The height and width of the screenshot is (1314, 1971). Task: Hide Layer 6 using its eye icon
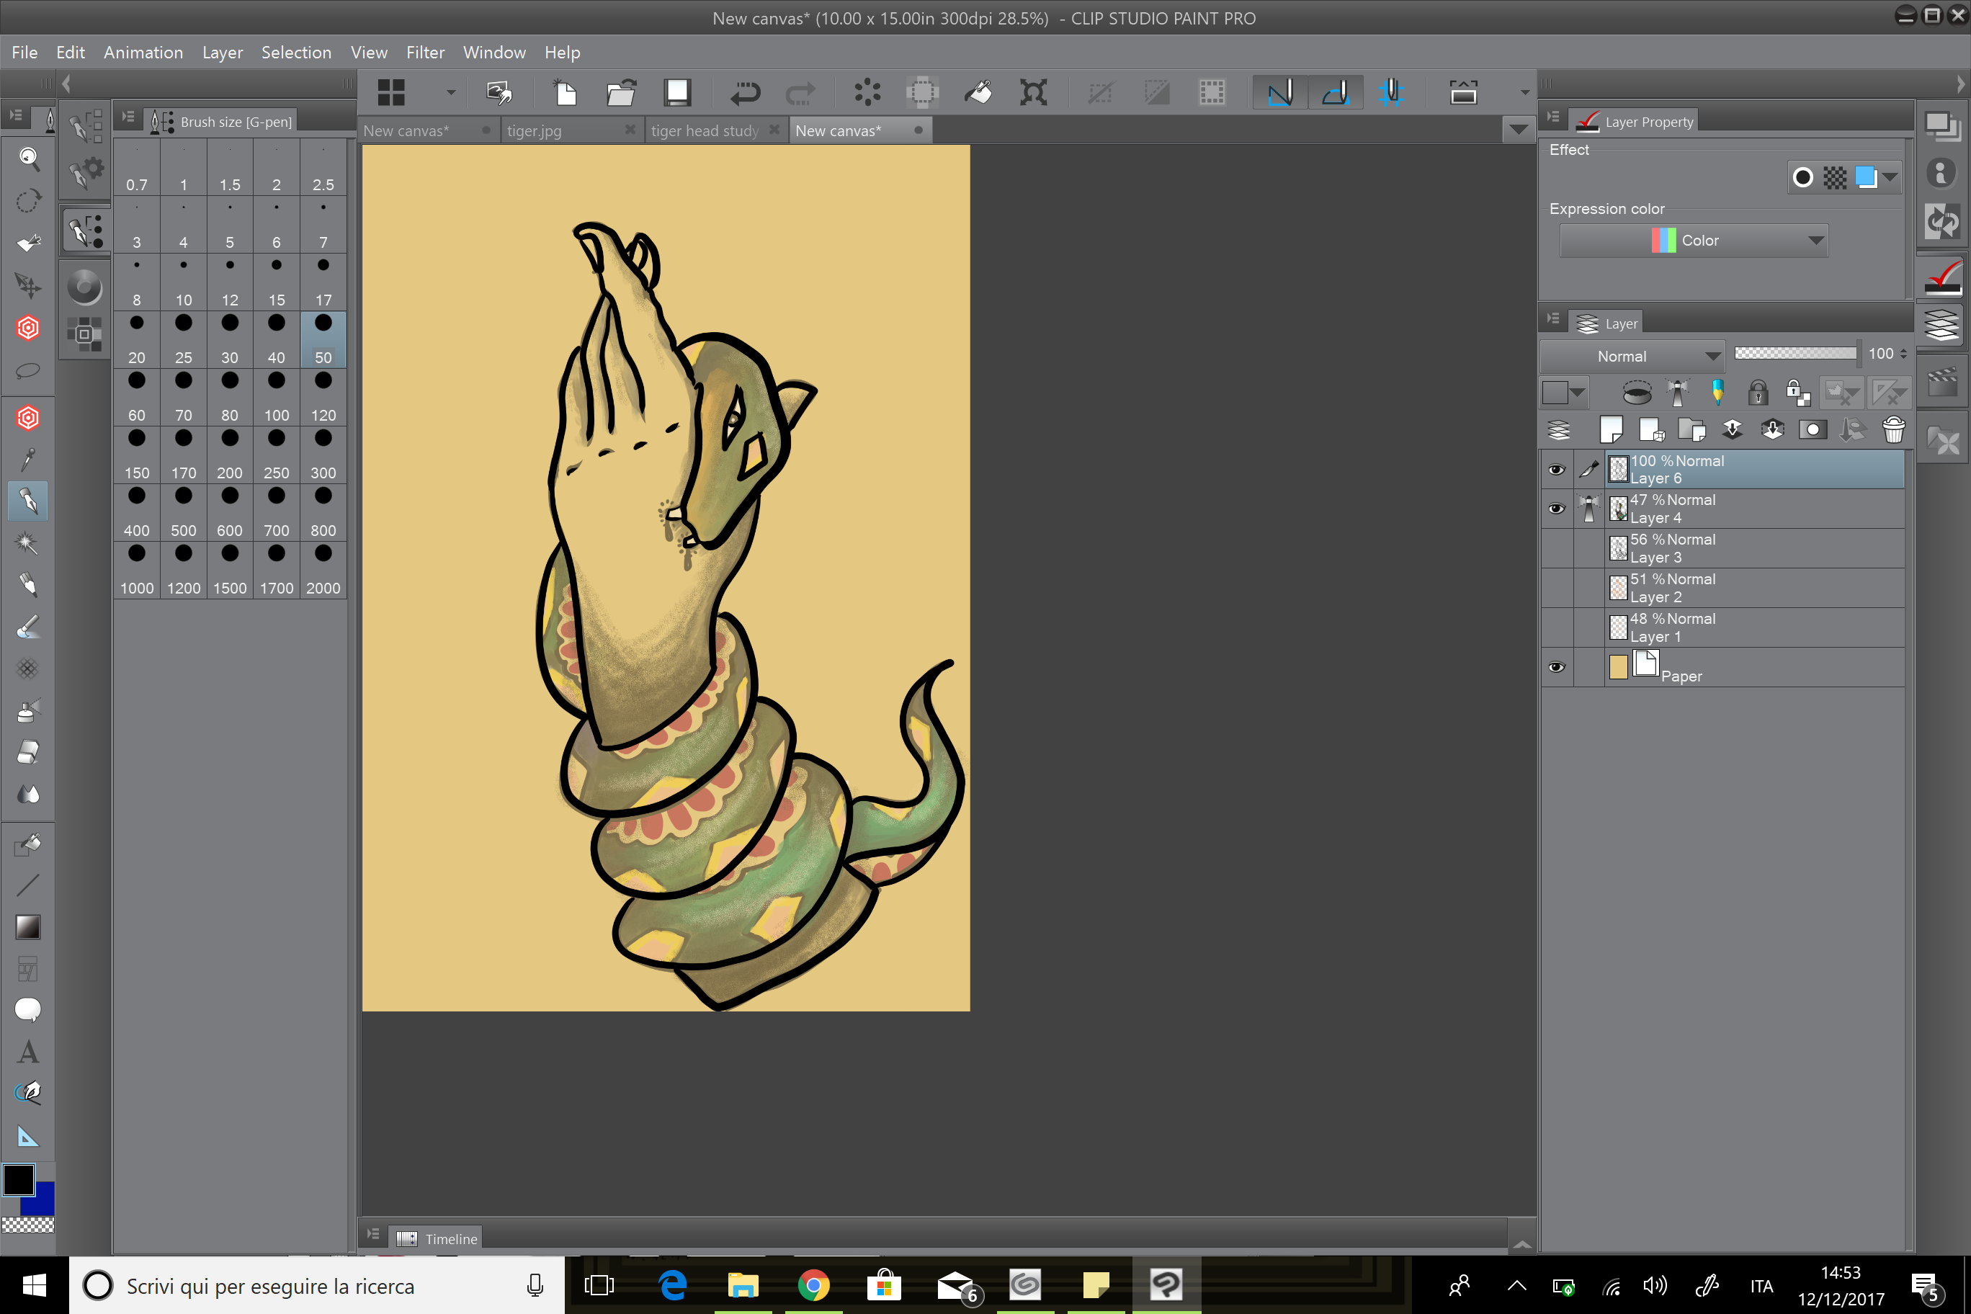[1557, 469]
